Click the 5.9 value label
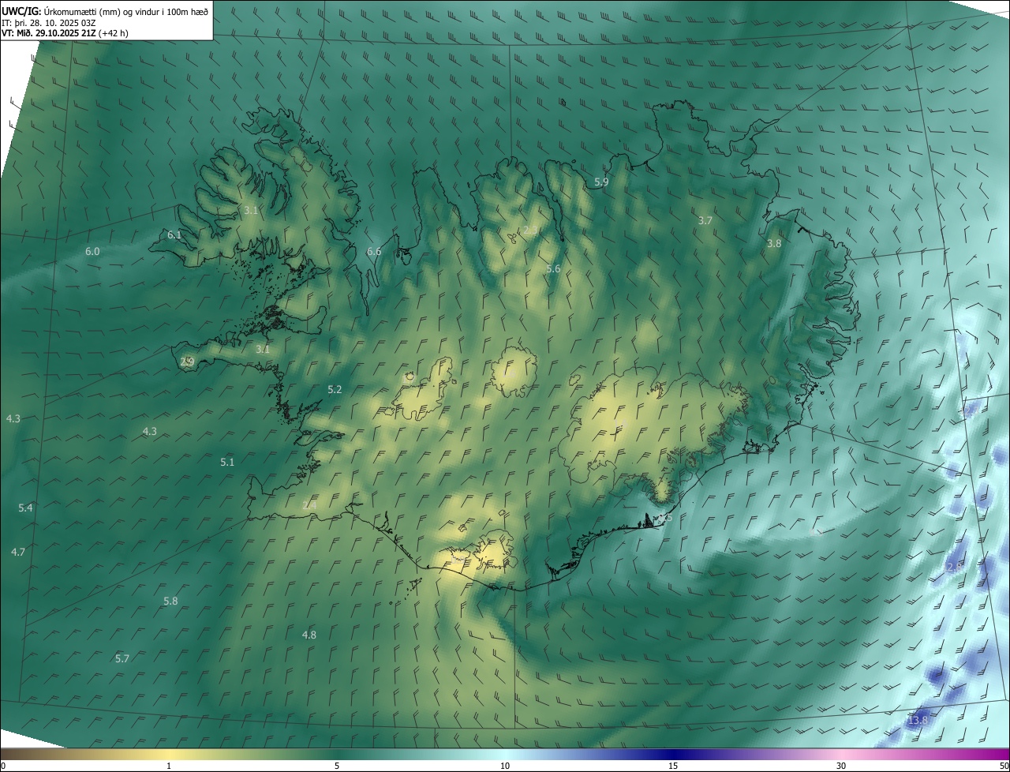The width and height of the screenshot is (1010, 772). tap(601, 182)
